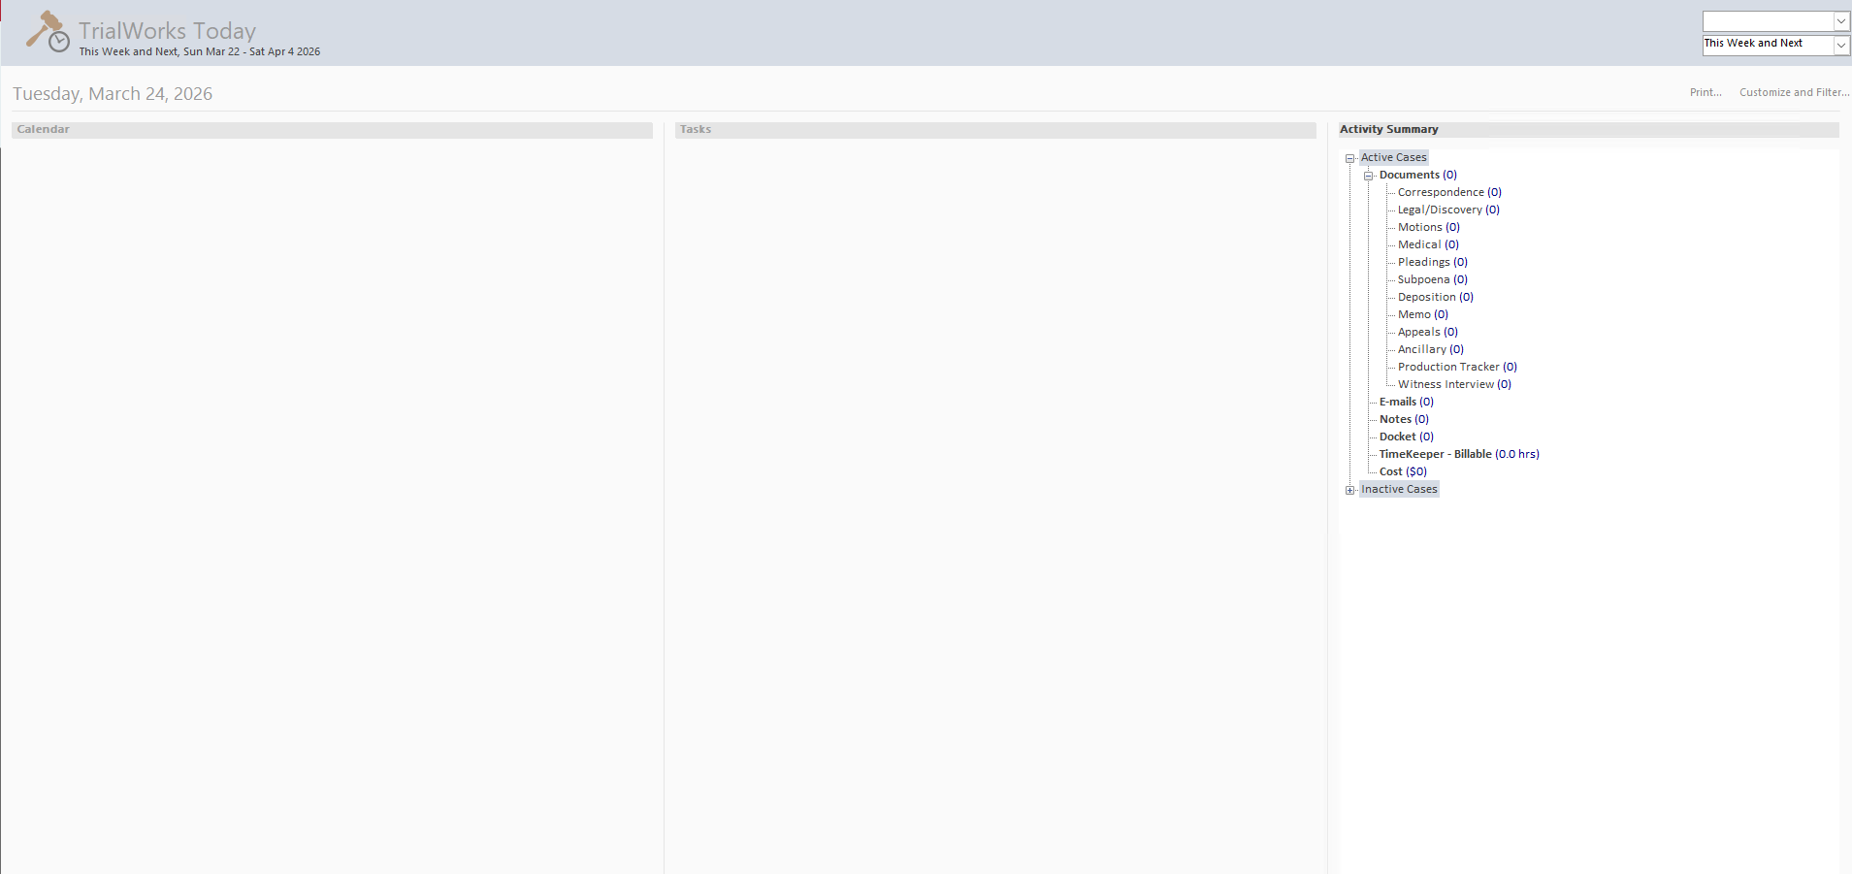Screen dimensions: 1852x874
Task: Select Legal/Discovery under Documents
Action: tap(1447, 210)
